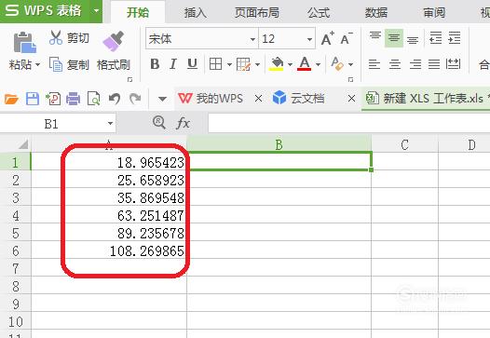Click cell containing 63.251487
This screenshot has width=490, height=338.
coord(109,215)
